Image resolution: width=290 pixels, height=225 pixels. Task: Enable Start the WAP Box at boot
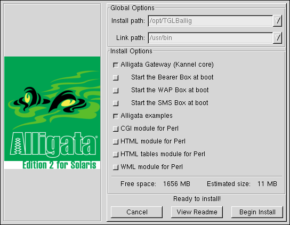pyautogui.click(x=116, y=91)
